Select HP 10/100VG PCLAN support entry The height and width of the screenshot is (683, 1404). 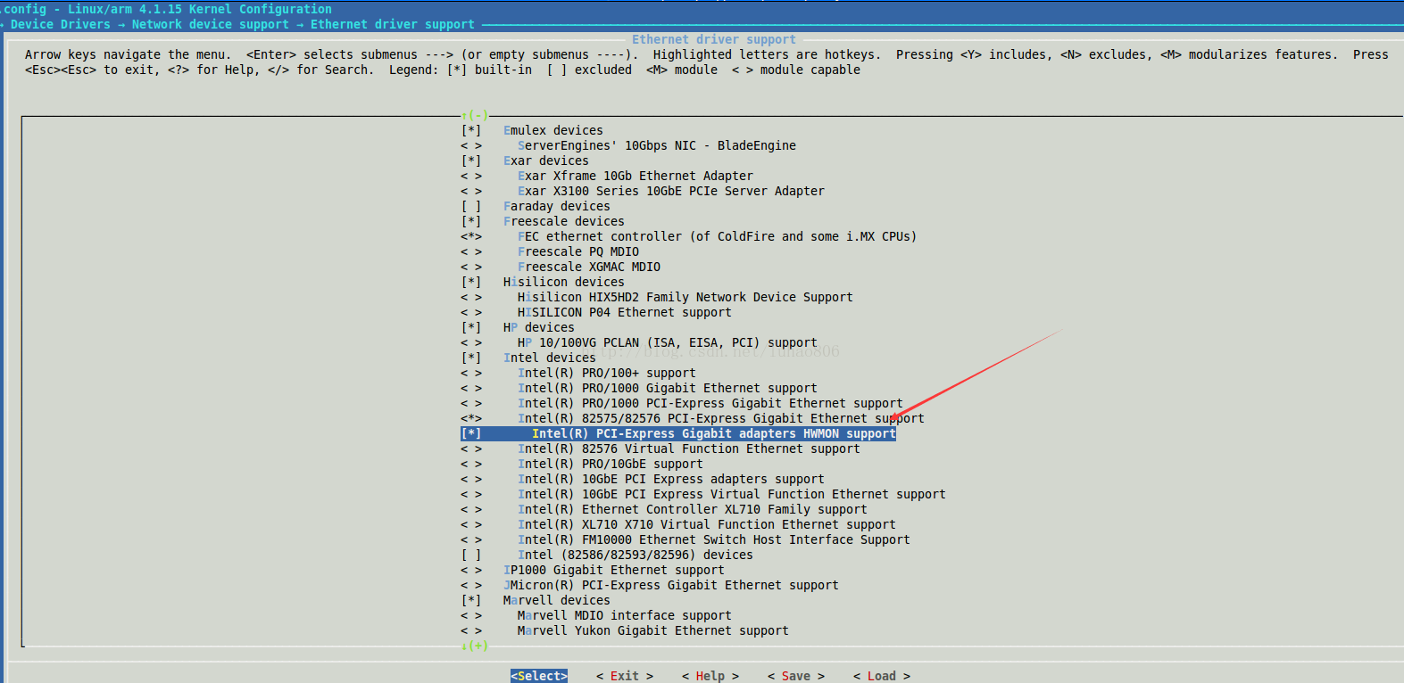(x=668, y=342)
